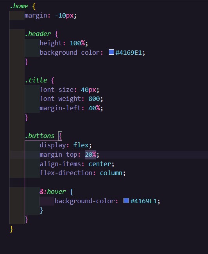Select the .header selector text
The image size is (208, 254).
point(38,34)
